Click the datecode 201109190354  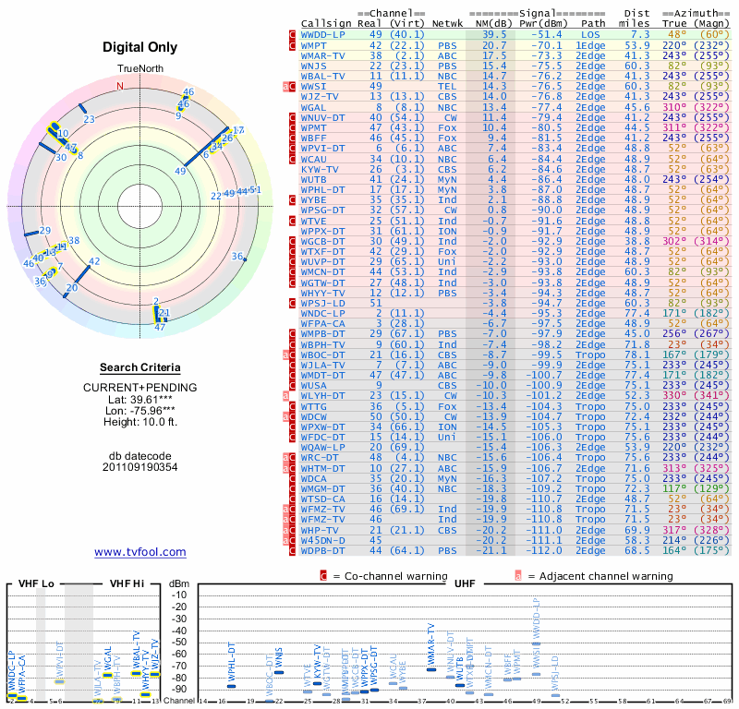(x=140, y=467)
